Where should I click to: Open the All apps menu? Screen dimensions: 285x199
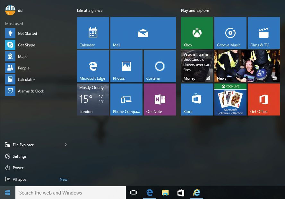[x=19, y=179]
